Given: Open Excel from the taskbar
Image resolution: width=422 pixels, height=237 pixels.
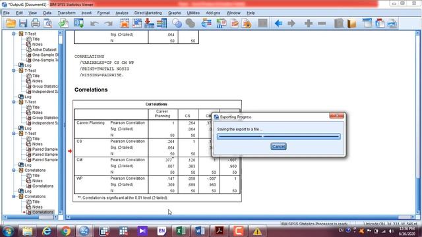Looking at the screenshot, I should (181, 231).
